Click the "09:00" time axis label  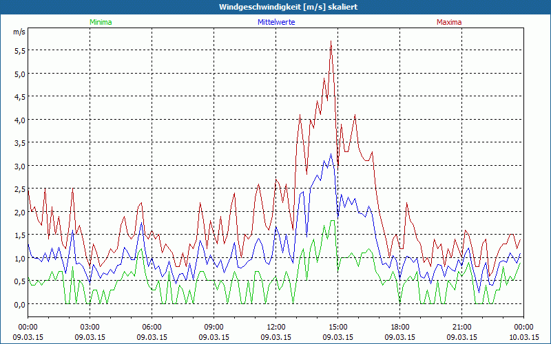tap(214, 327)
